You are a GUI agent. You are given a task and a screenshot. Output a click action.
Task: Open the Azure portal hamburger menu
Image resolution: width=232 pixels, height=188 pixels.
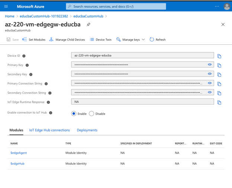coord(6,6)
